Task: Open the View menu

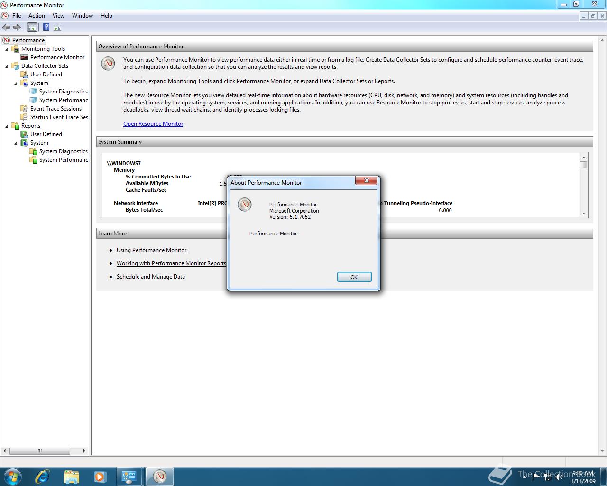Action: point(58,16)
